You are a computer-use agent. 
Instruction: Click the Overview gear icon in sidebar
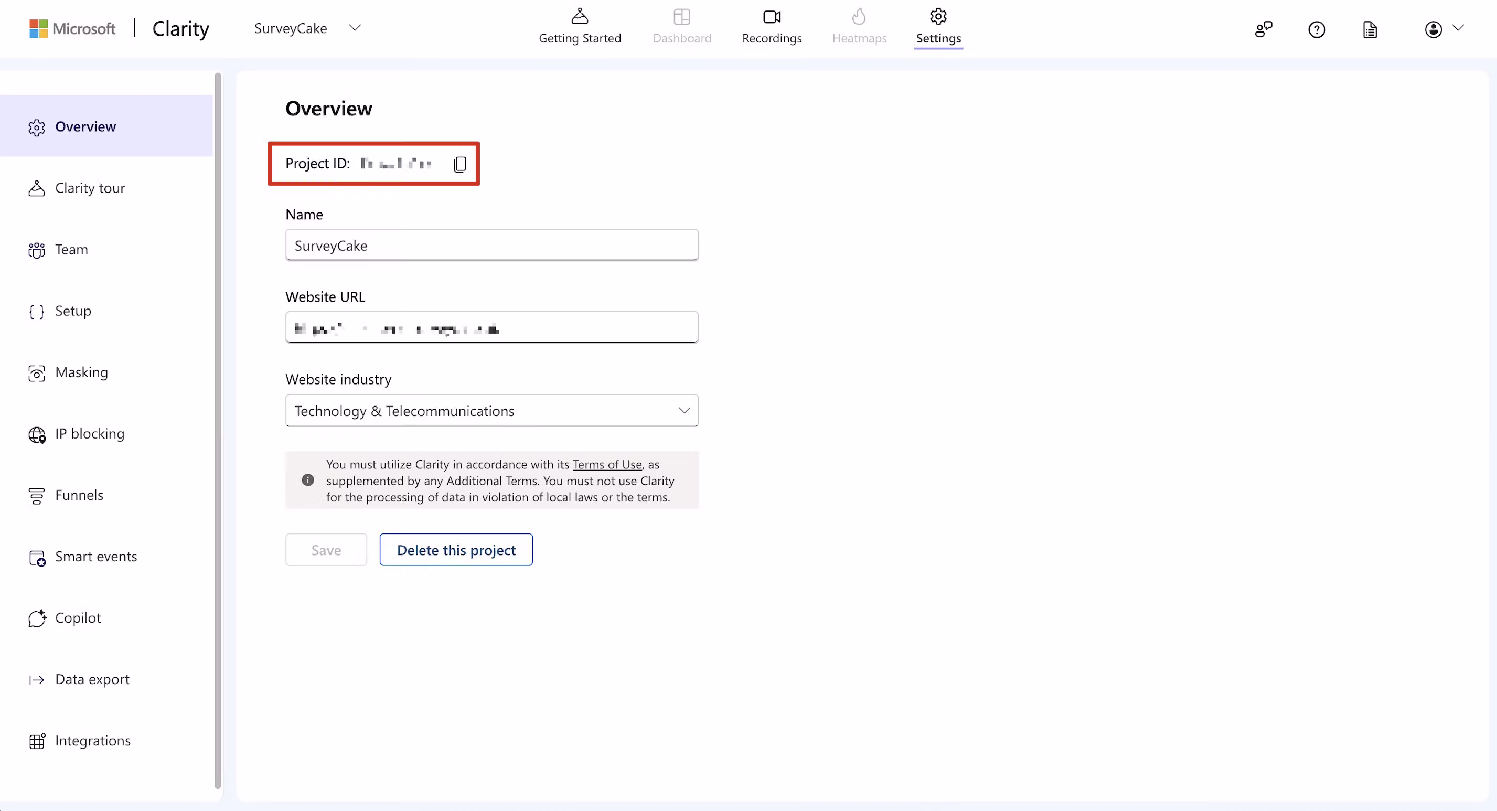click(x=37, y=127)
